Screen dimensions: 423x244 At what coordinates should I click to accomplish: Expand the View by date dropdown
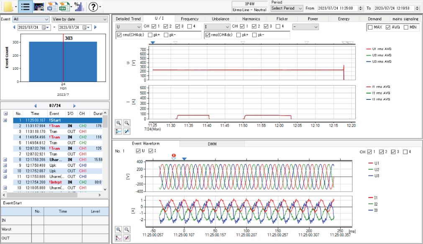pyautogui.click(x=79, y=19)
